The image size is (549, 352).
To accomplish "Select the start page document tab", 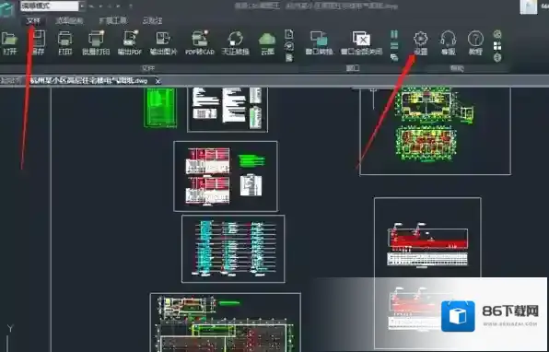I will (x=11, y=81).
